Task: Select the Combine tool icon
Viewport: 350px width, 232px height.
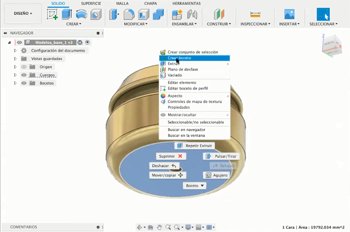Action: (158, 14)
